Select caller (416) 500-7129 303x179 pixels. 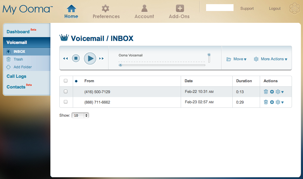97,92
